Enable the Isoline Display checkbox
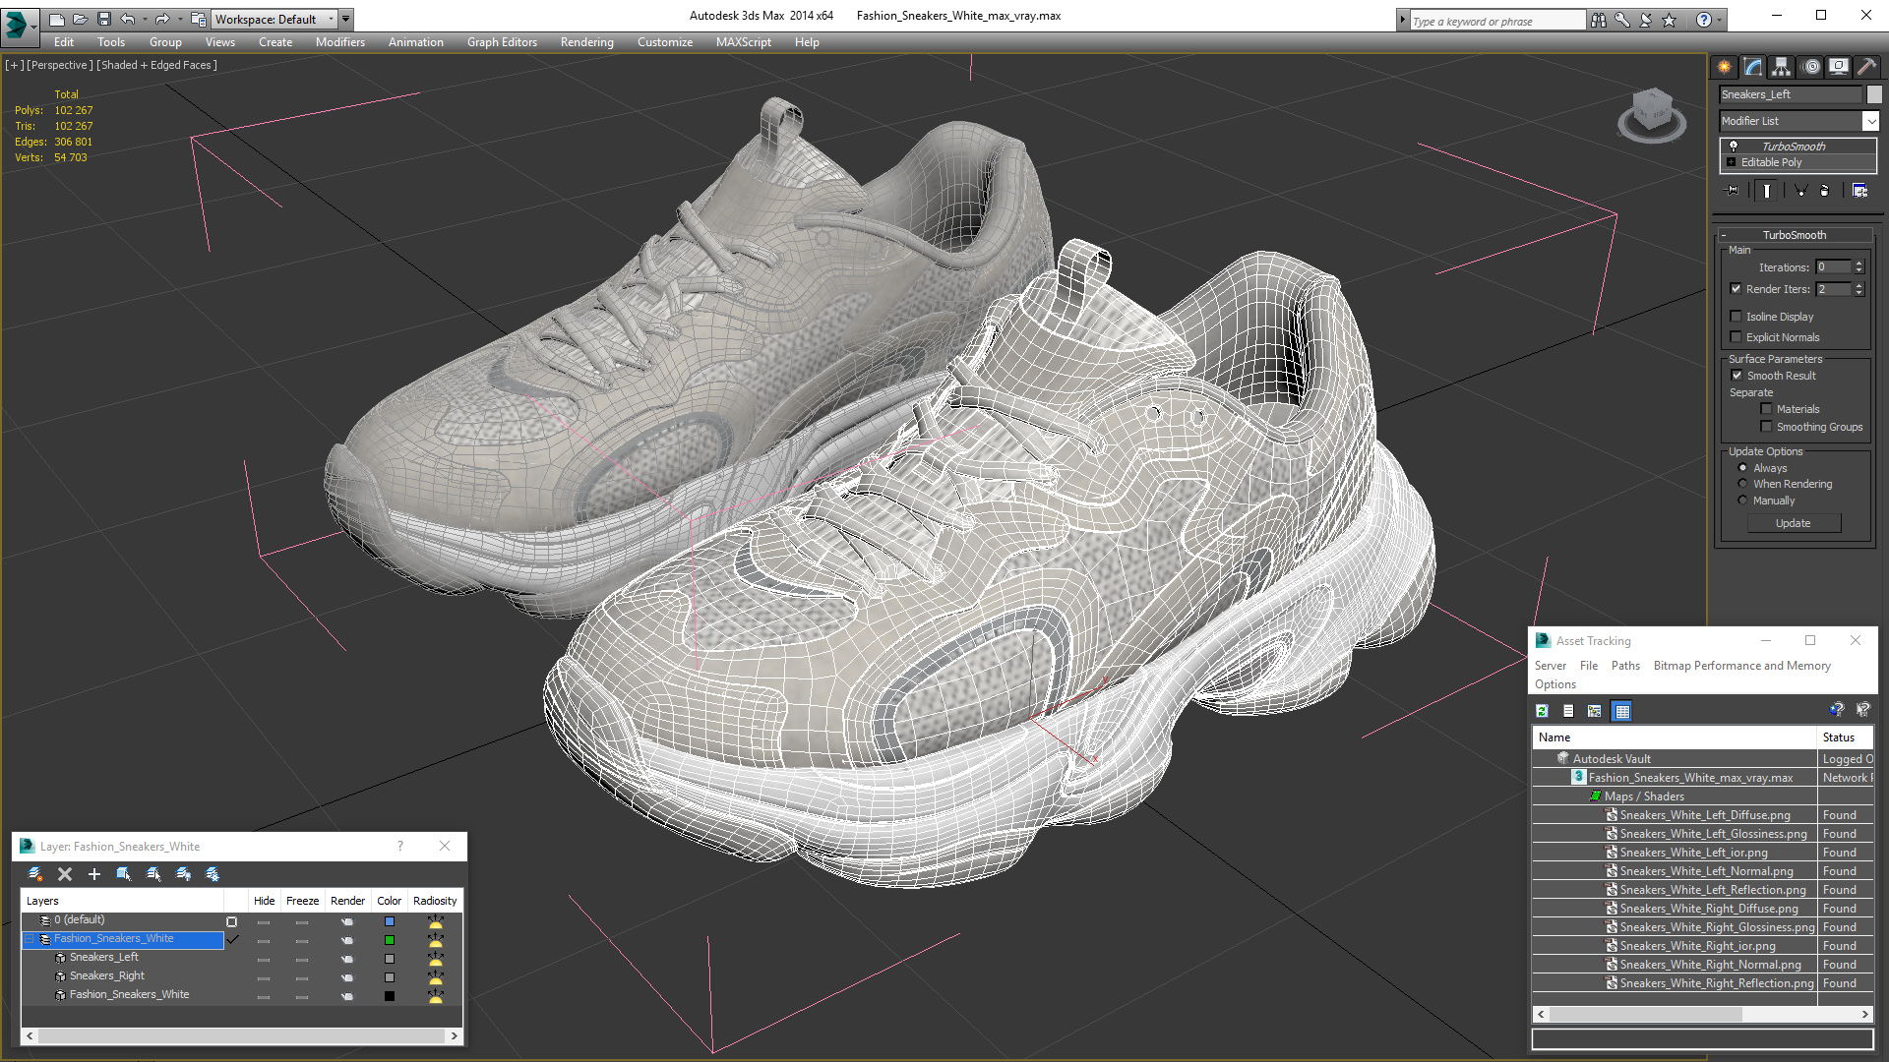This screenshot has height=1062, width=1889. [x=1737, y=317]
